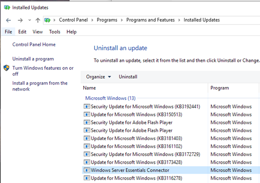
Task: Expand chevron after Programs breadcrumb
Action: pos(122,20)
